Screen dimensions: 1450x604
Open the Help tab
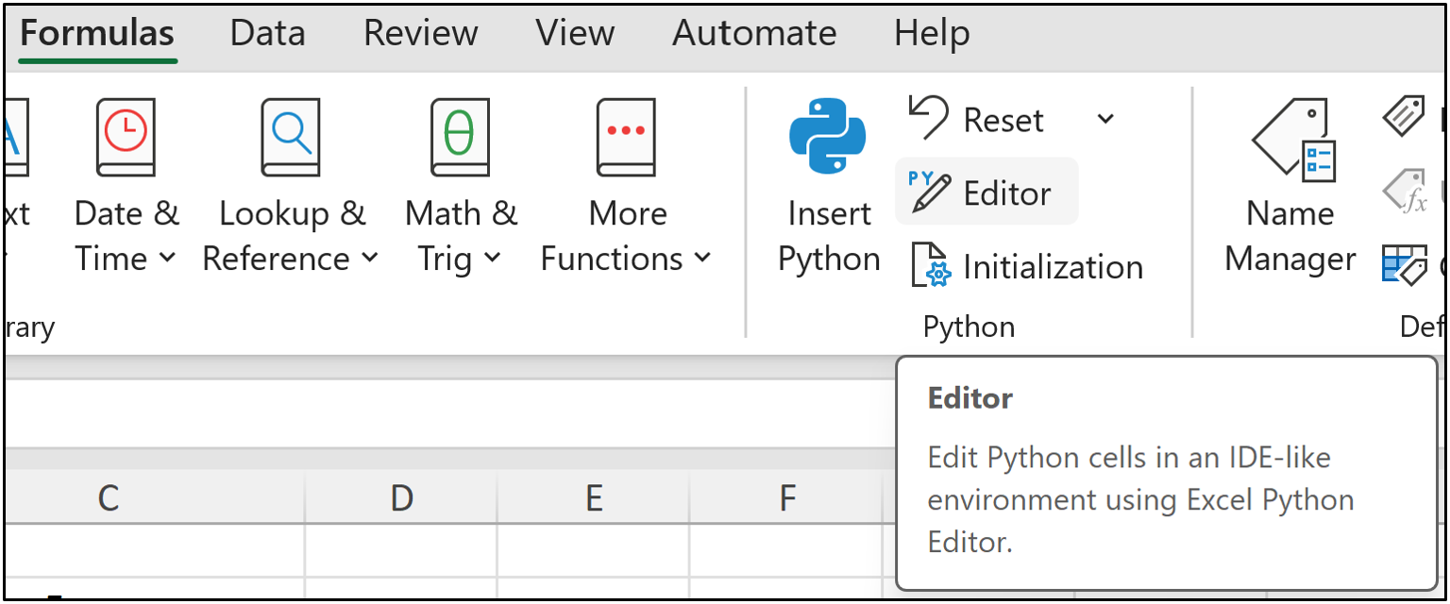(x=931, y=34)
